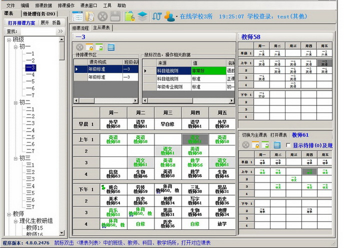Click the timetable calendar icon in main toolbar

coord(77,16)
